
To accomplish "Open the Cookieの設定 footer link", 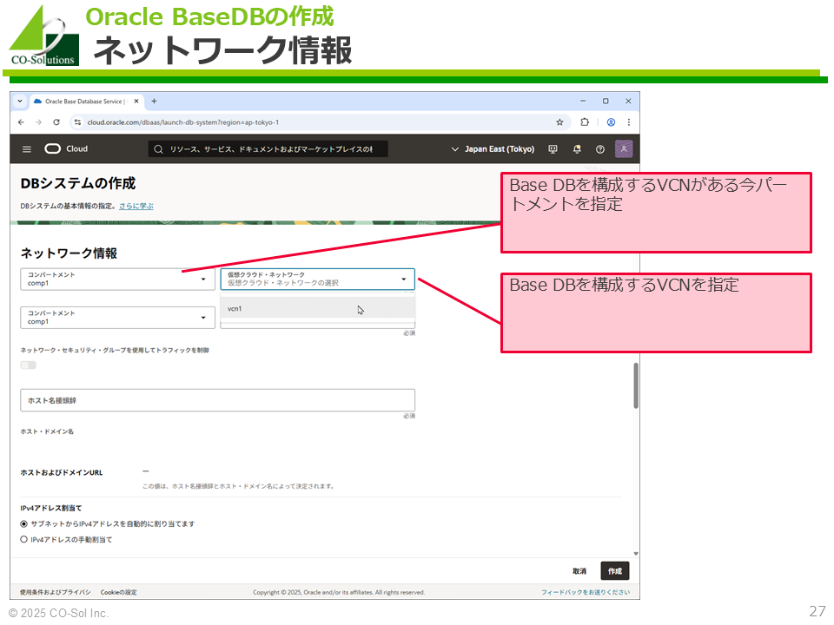I will pyautogui.click(x=119, y=592).
